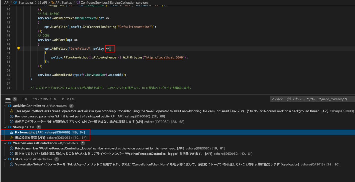Image resolution: width=355 pixels, height=182 pixels.
Task: Collapse the ActivitiesController.cs problem group
Action: click(x=5, y=106)
